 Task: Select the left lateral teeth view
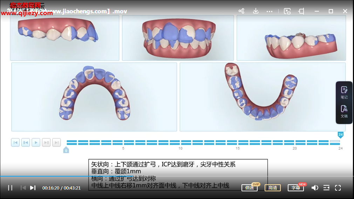point(291,38)
